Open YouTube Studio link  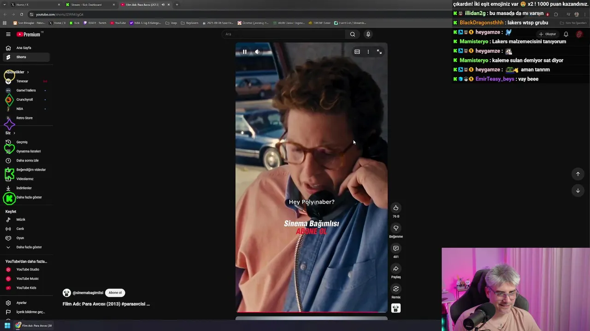point(26,269)
